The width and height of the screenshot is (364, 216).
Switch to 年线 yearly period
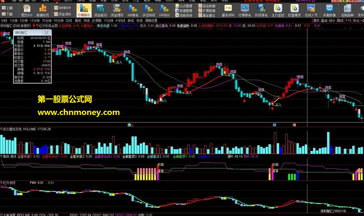point(139,21)
